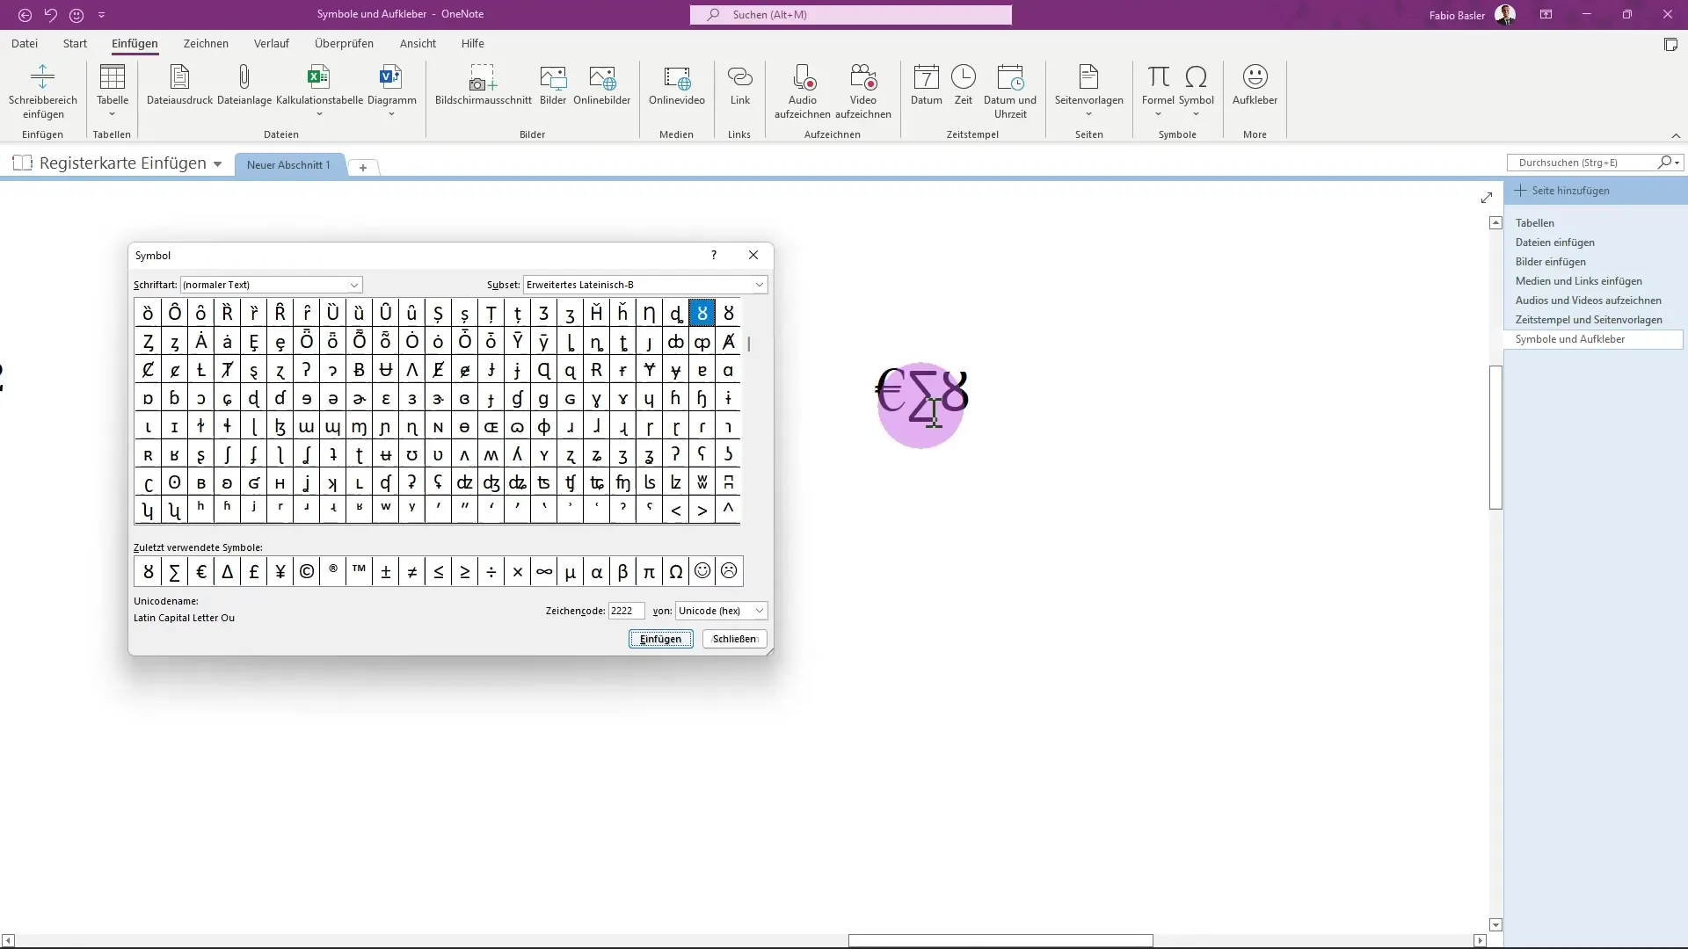Open the Ansicht menu tab
Image resolution: width=1688 pixels, height=949 pixels.
[418, 43]
